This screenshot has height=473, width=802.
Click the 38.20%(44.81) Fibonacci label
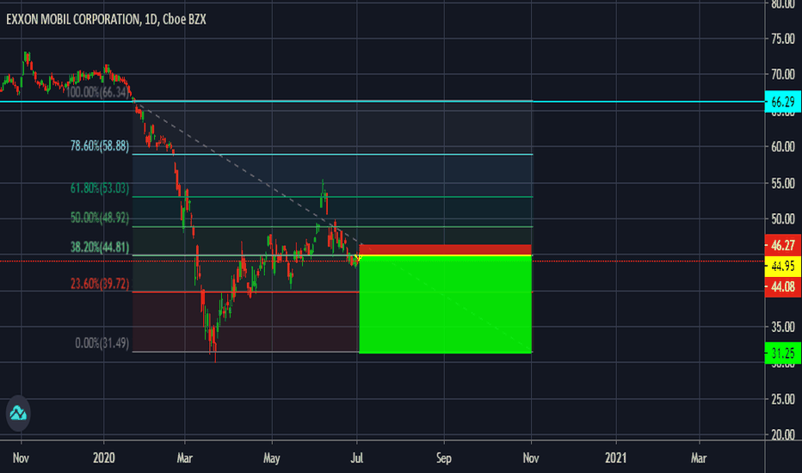pos(100,248)
